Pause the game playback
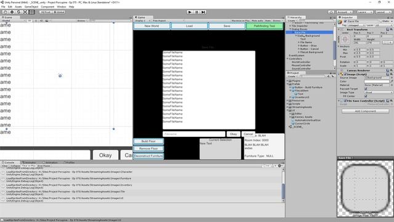 197,12
